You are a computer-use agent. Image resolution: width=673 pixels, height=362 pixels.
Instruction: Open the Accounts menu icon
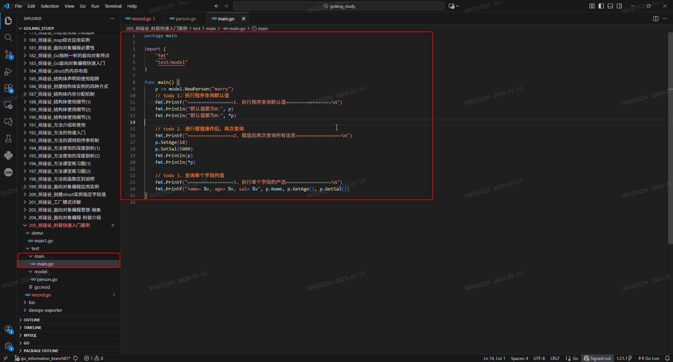tap(8, 329)
